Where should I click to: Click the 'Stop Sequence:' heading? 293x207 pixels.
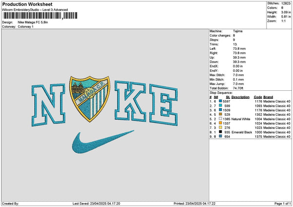221,93
